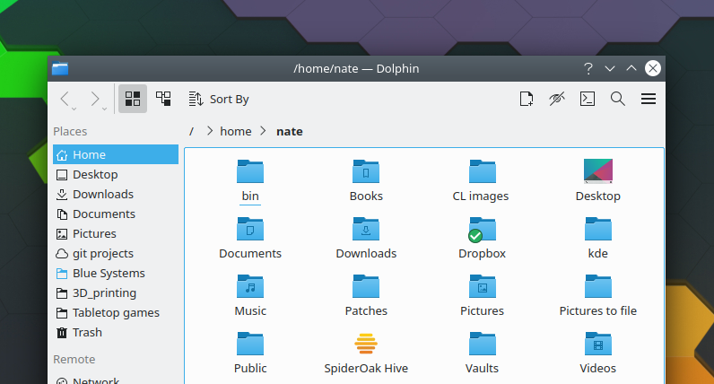This screenshot has width=714, height=384.
Task: Click the Remote section header
Action: [x=74, y=359]
